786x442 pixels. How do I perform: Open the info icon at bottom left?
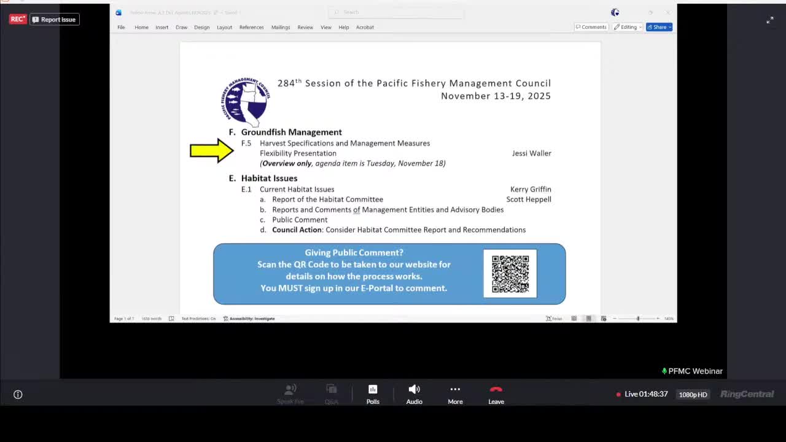click(x=18, y=394)
